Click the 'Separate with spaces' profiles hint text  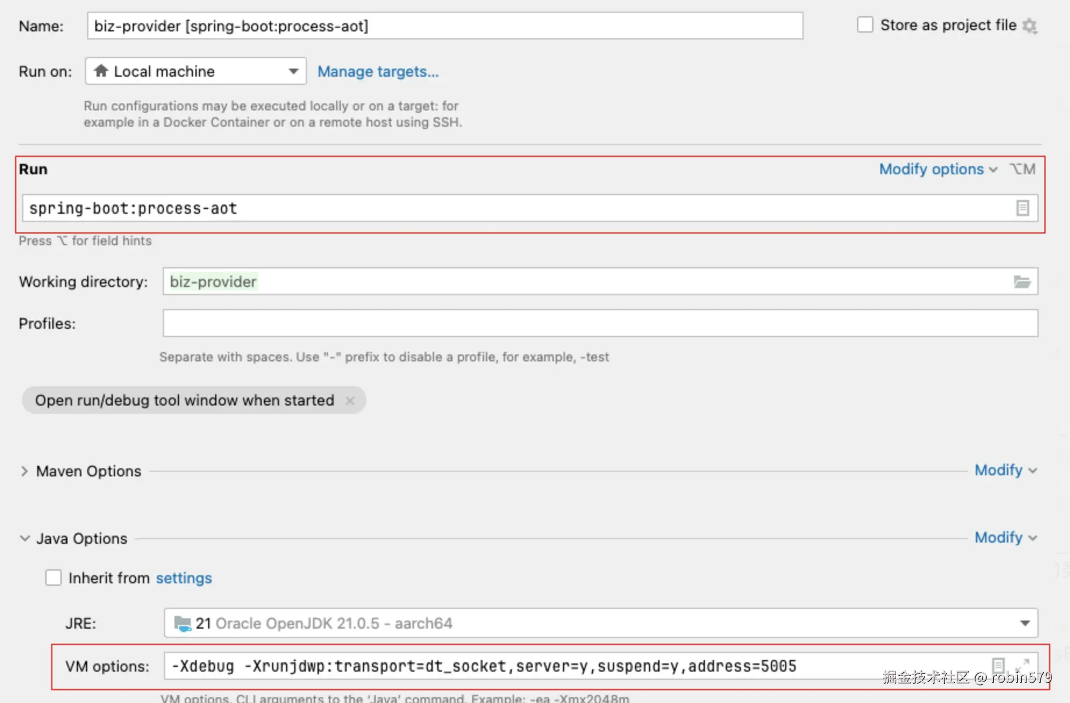tap(384, 357)
